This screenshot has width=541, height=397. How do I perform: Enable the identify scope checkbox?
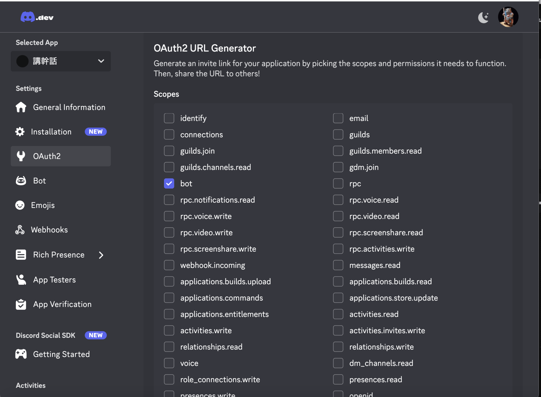(169, 118)
